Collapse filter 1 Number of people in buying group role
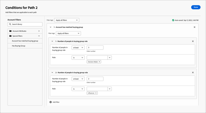The height and width of the screenshot is (113, 206). click(x=52, y=41)
